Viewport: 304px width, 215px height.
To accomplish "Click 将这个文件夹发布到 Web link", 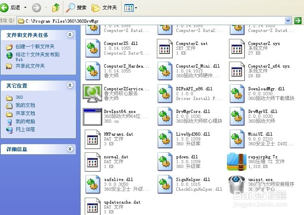I will point(37,57).
